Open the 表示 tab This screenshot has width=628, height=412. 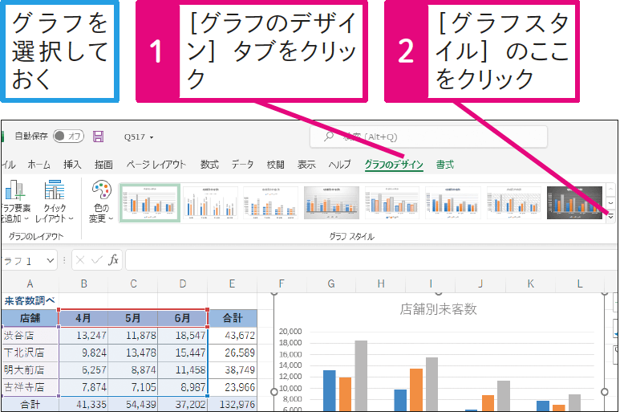point(306,165)
